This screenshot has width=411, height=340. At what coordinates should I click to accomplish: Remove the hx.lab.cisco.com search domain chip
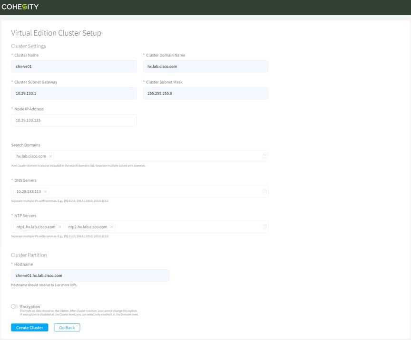[51, 156]
